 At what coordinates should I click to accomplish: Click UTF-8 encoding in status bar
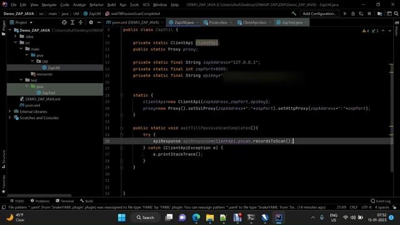pyautogui.click(x=366, y=207)
